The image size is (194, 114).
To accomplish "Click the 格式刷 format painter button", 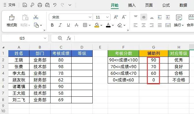I will [12, 21].
